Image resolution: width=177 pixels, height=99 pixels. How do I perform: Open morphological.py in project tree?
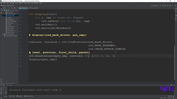(x=11, y=21)
